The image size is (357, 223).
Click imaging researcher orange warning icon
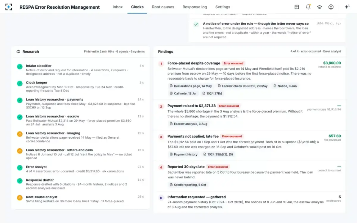[20, 134]
